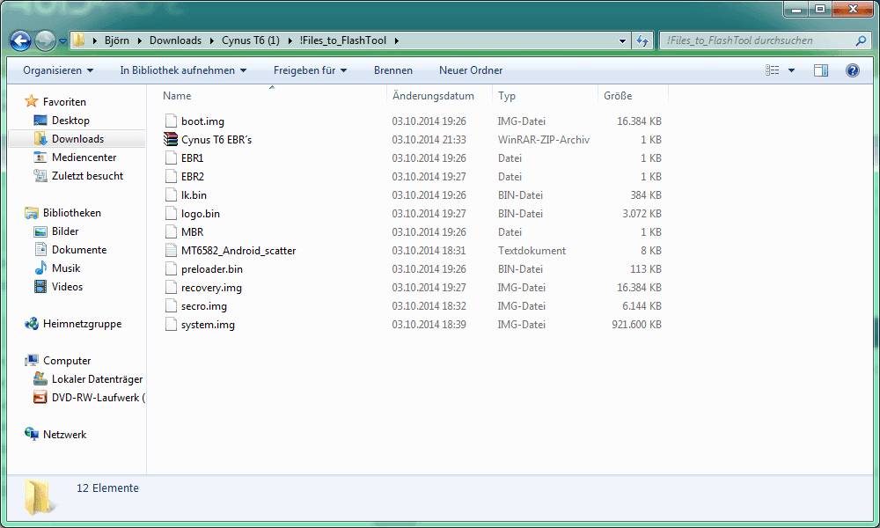Change the view with the view icon
This screenshot has height=528, width=880.
coord(773,70)
